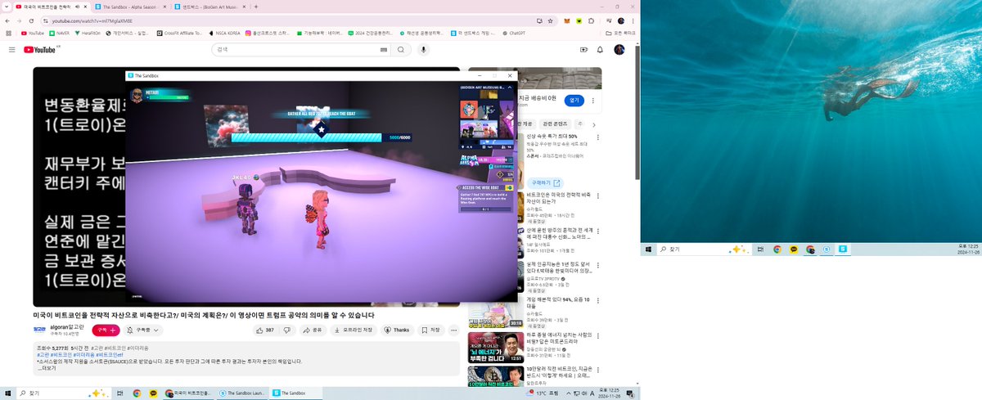Viewport: 982px width, 400px height.
Task: Open the algoran알고란 channel name
Action: (x=67, y=326)
